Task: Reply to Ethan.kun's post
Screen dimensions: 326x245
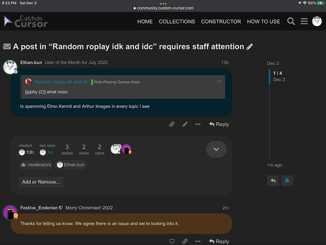Action: pyautogui.click(x=219, y=124)
